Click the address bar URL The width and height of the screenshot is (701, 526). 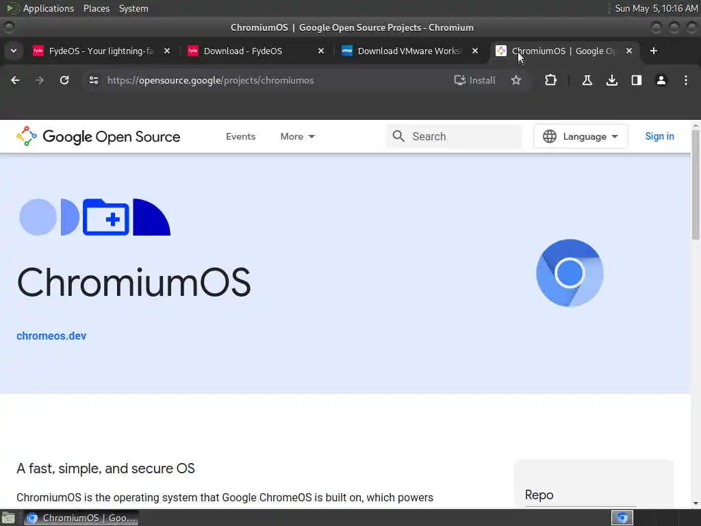click(x=211, y=81)
